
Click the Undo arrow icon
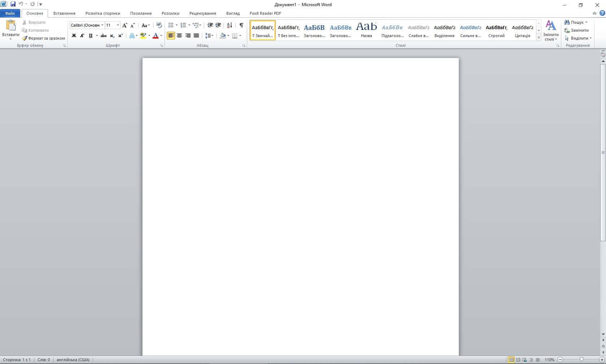click(x=21, y=4)
